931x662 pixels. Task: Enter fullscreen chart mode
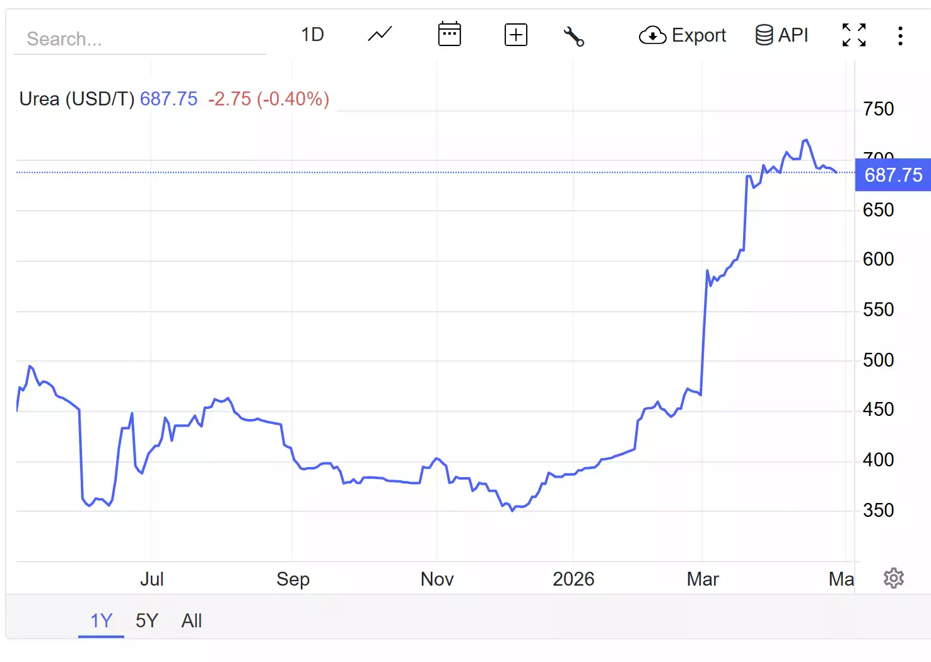tap(853, 35)
